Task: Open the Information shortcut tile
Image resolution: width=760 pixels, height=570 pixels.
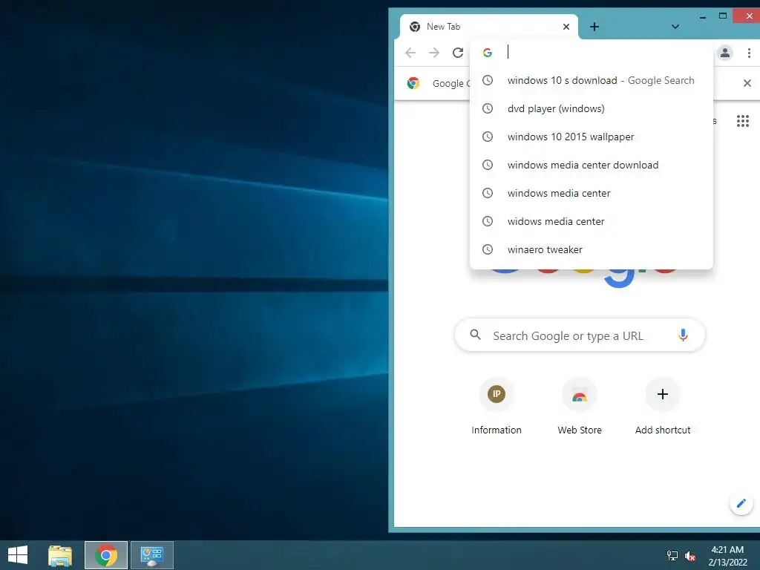Action: (x=497, y=393)
